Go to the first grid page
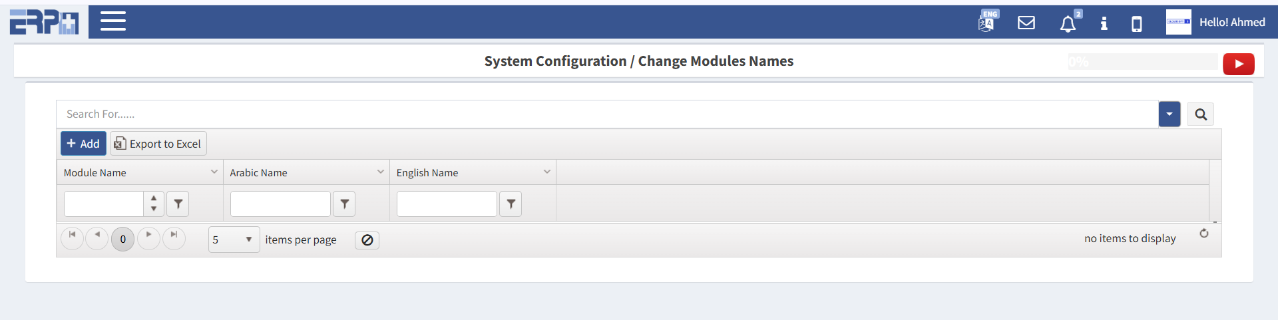Image resolution: width=1278 pixels, height=320 pixels. point(72,236)
